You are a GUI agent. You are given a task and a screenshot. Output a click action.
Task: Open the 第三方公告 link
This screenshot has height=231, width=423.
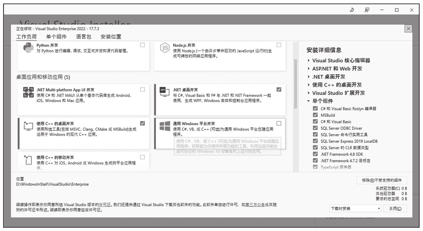[x=255, y=205]
